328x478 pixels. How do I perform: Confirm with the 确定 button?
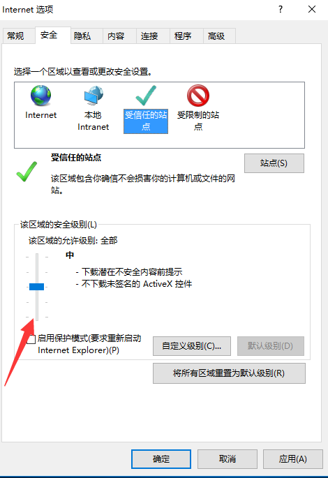point(161,458)
